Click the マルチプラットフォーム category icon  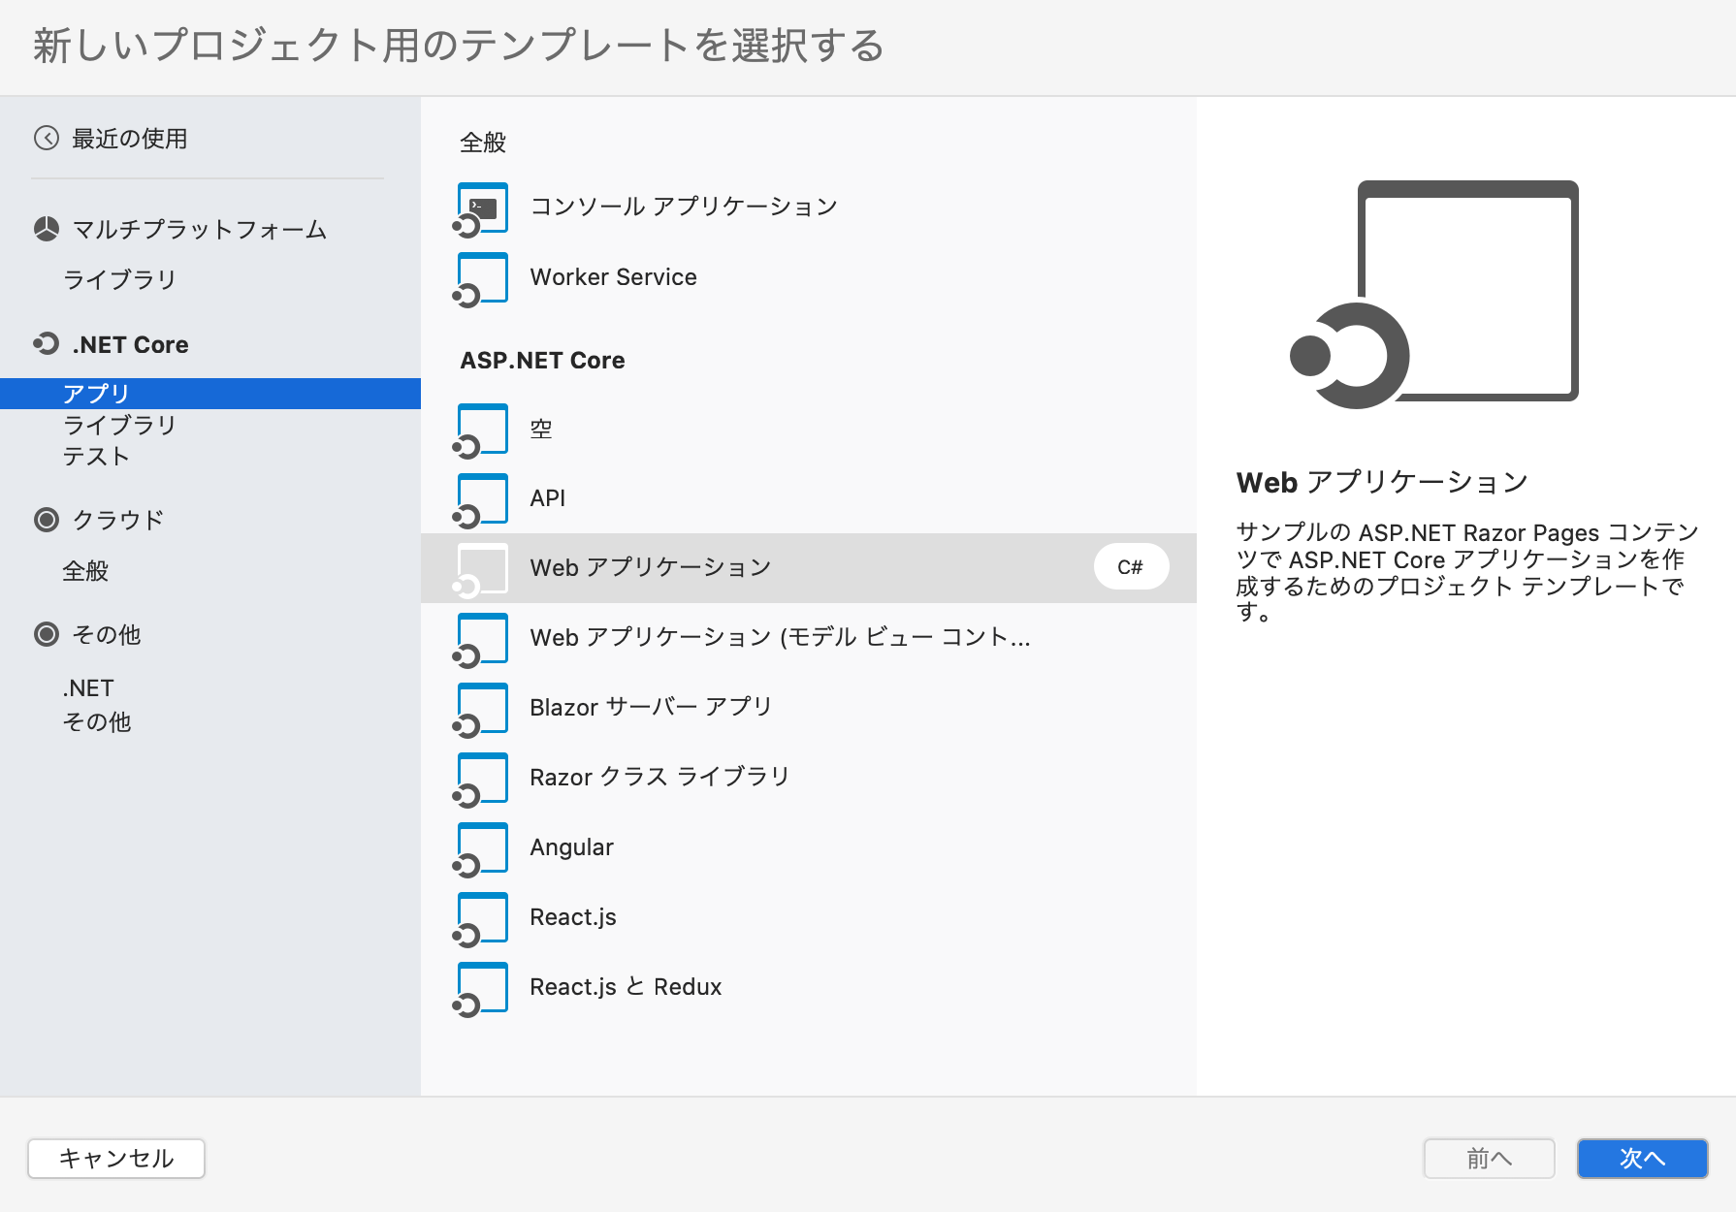[x=47, y=229]
